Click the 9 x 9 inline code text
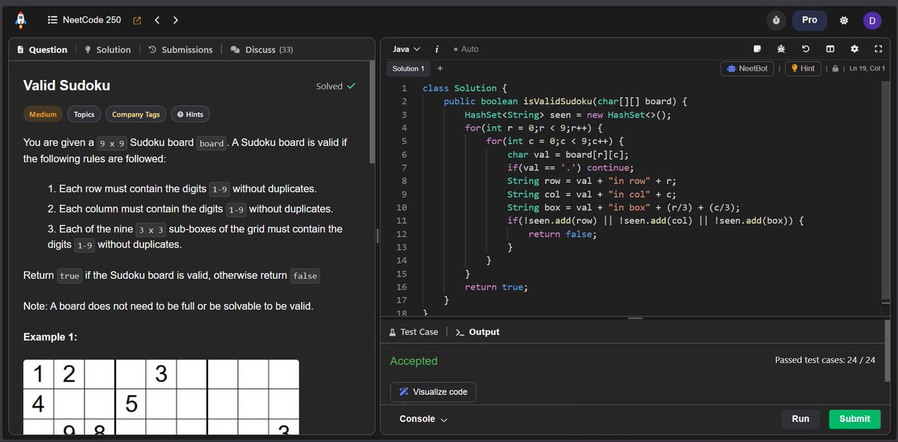Image resolution: width=898 pixels, height=442 pixels. point(112,143)
